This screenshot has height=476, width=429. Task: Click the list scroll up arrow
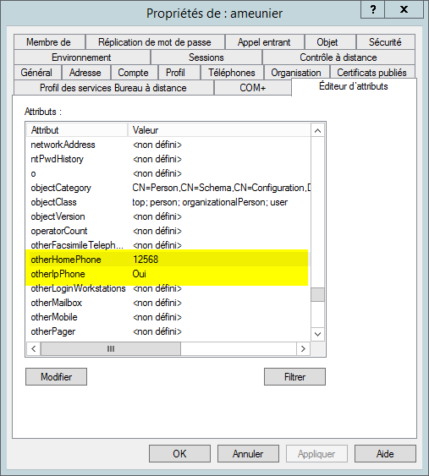pos(317,131)
